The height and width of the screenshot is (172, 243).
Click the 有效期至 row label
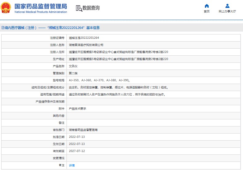pos(59,151)
